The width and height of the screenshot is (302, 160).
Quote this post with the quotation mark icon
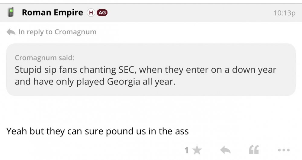(x=254, y=150)
